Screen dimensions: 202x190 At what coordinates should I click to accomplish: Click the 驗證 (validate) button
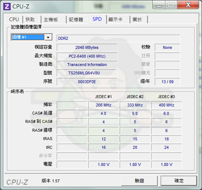(x=139, y=180)
